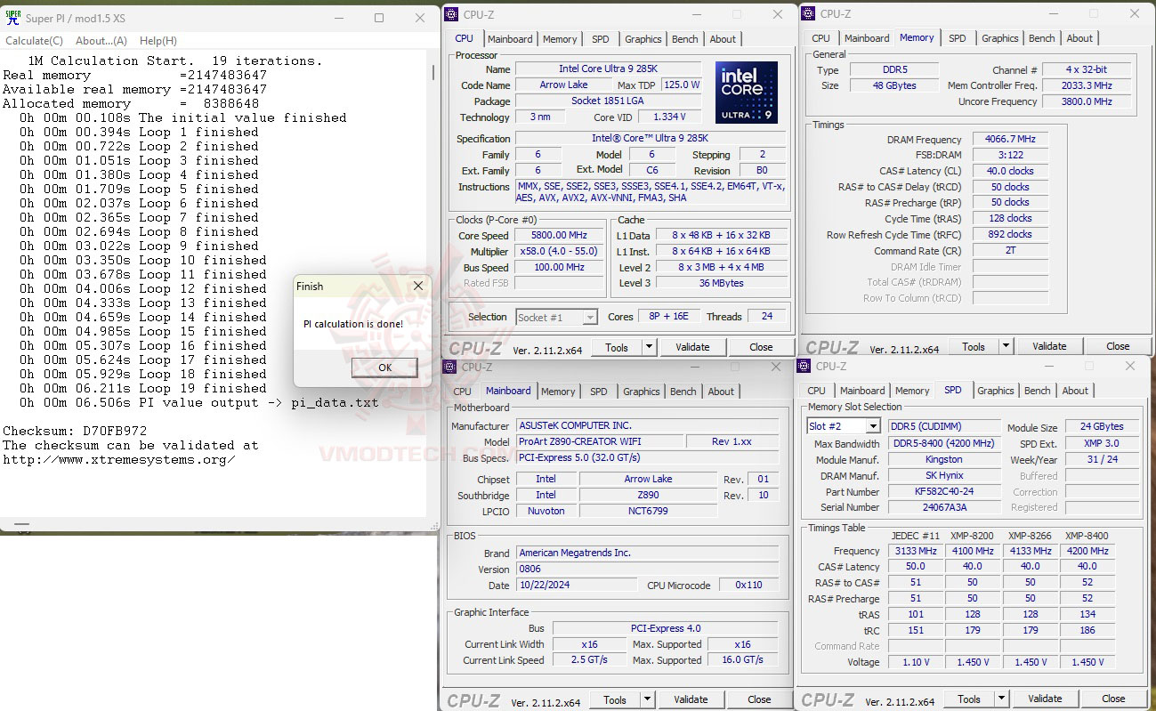Screen dimensions: 1156x711
Task: Open the Help(H) menu in Super PI
Action: point(158,41)
